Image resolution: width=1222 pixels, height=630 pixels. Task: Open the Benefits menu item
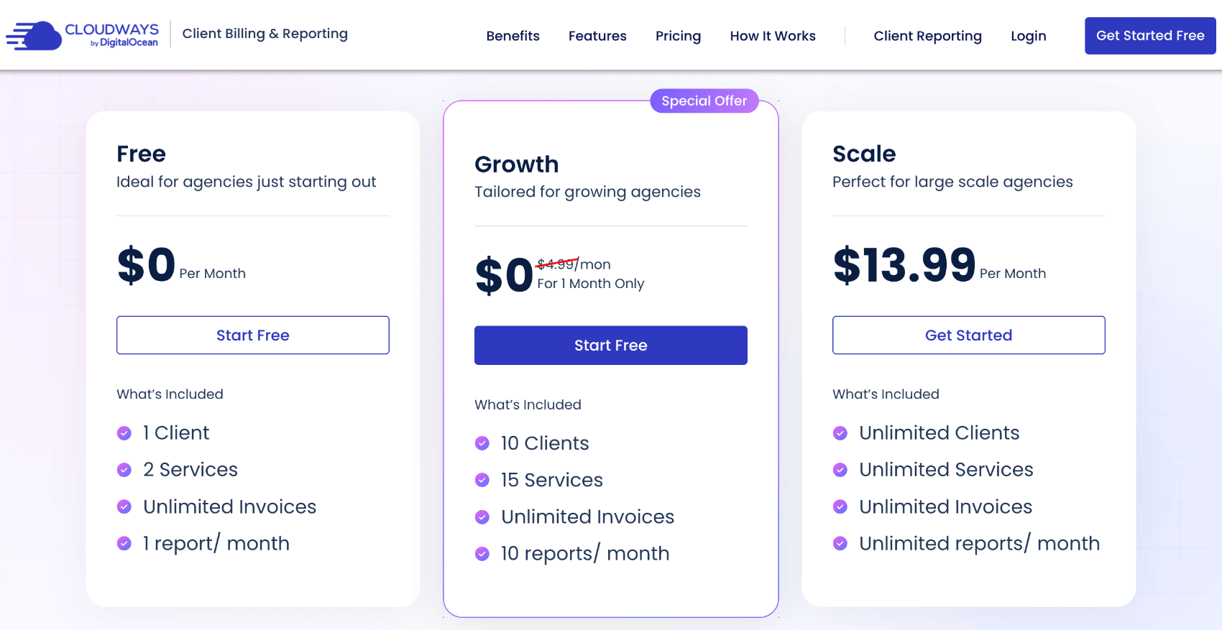(x=513, y=35)
